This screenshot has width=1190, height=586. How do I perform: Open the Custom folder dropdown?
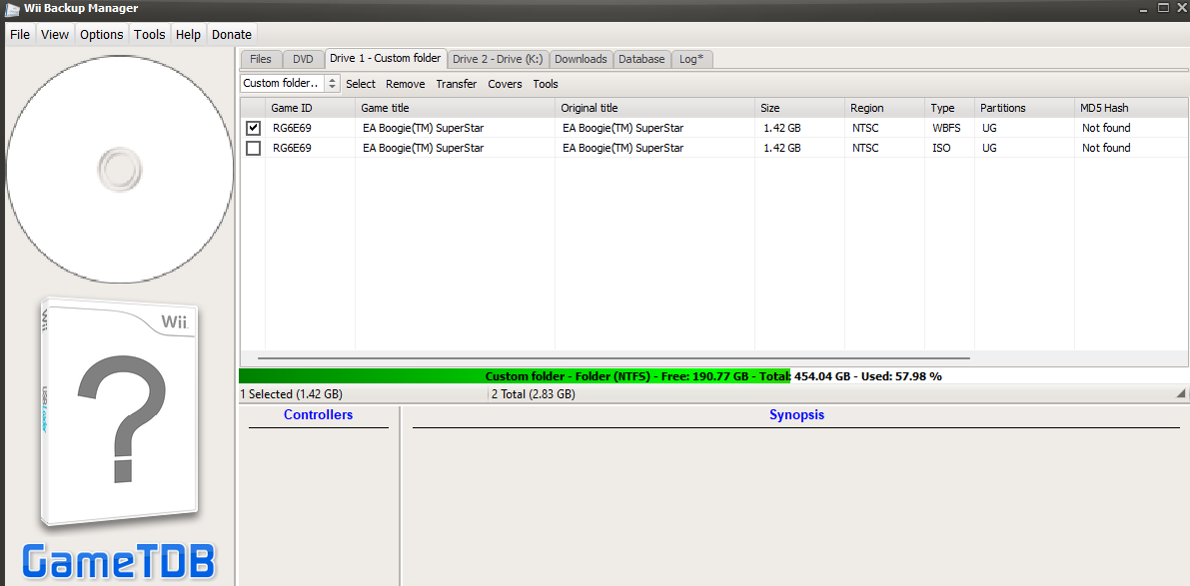290,84
